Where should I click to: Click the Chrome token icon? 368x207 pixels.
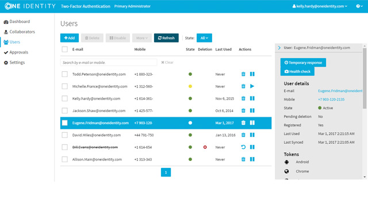tap(286, 171)
